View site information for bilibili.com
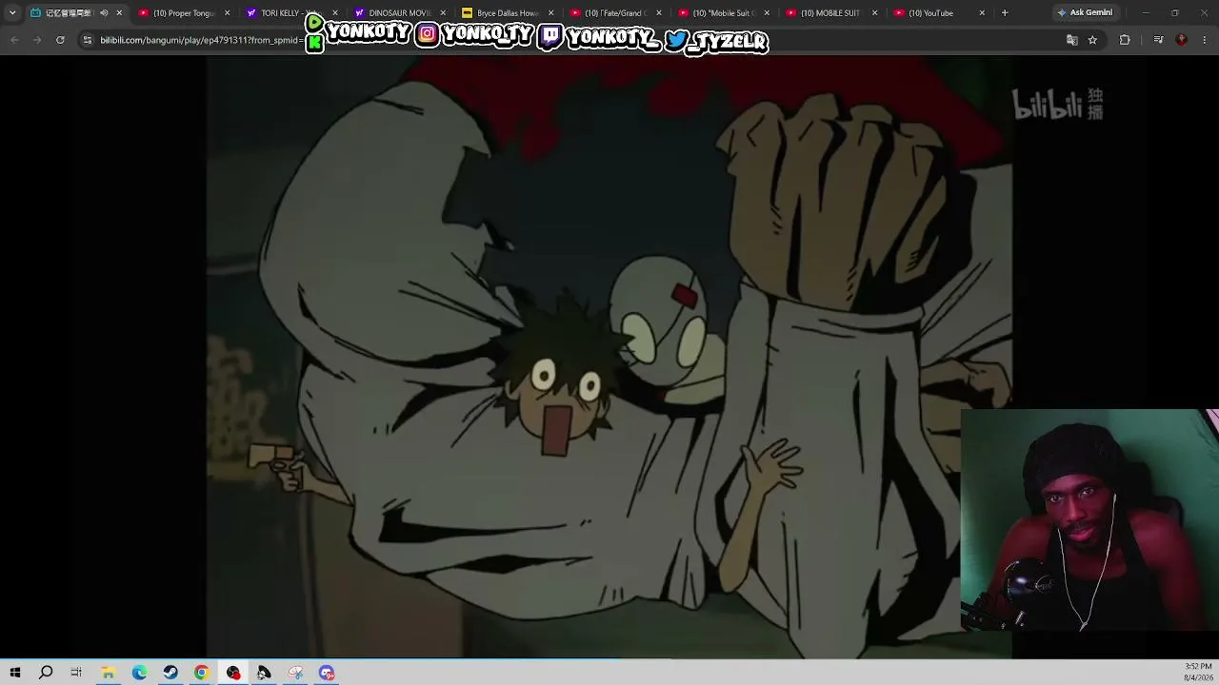The image size is (1219, 685). [88, 40]
